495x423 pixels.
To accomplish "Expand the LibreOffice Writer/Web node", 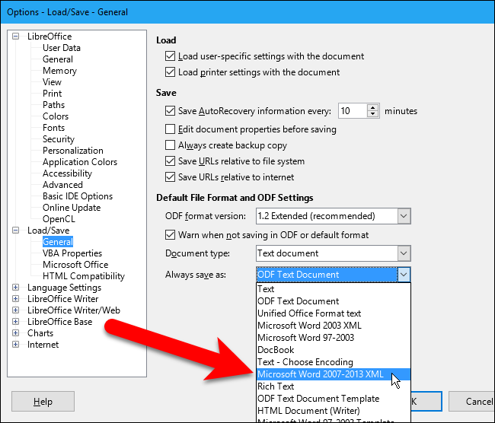I will 15,310.
